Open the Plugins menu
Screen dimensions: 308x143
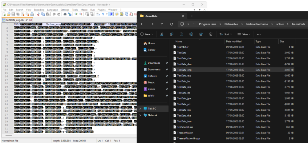(102, 10)
